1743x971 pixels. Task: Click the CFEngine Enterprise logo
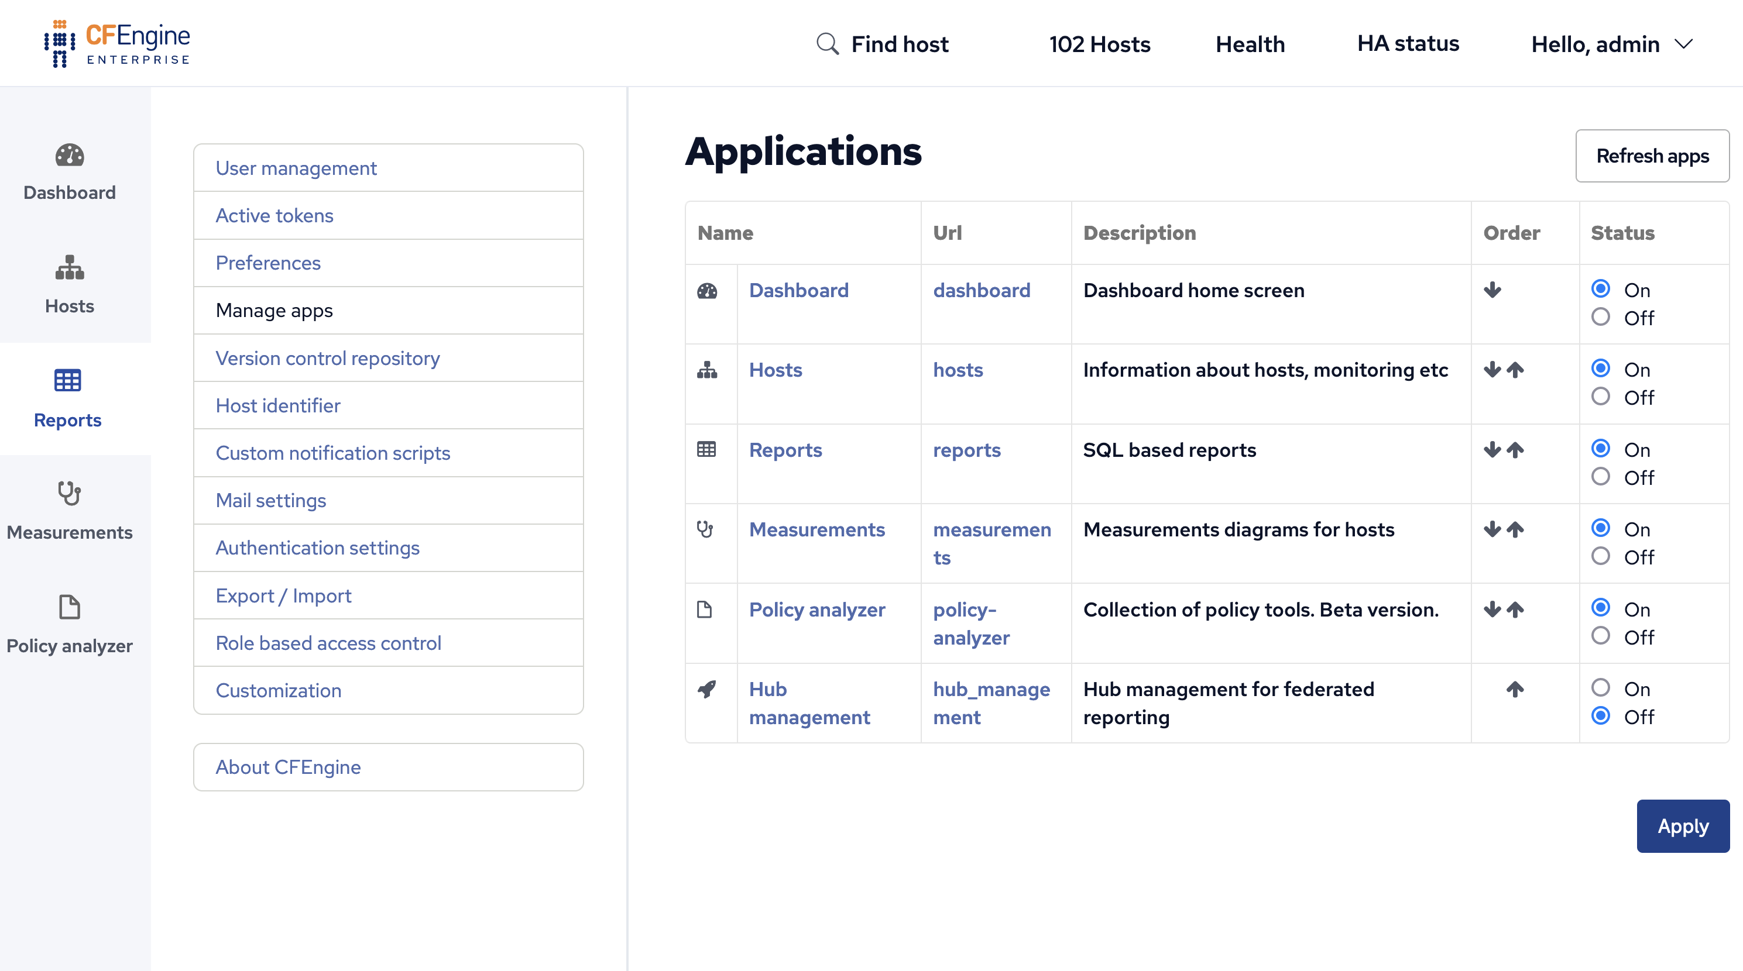point(116,43)
